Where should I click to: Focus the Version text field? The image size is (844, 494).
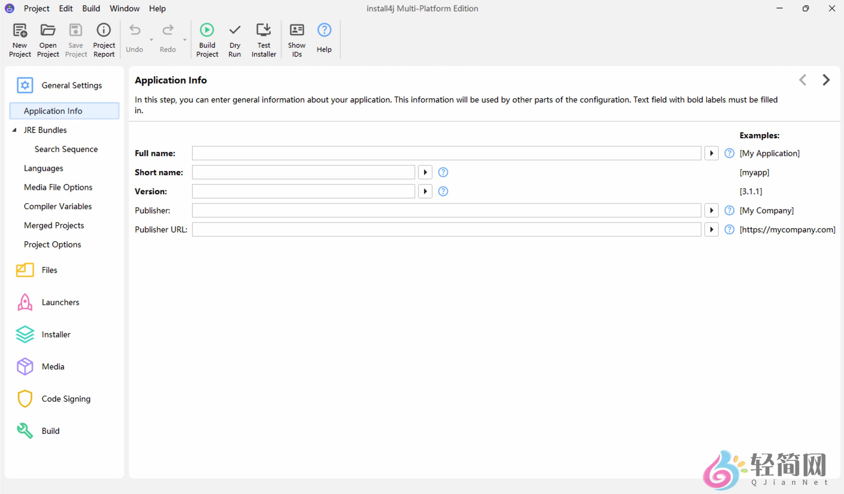[x=303, y=192]
